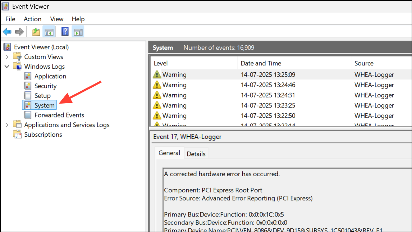Click the date 14-07-2025 13:23:25
Viewport: 412px width, 232px height.
[268, 105]
